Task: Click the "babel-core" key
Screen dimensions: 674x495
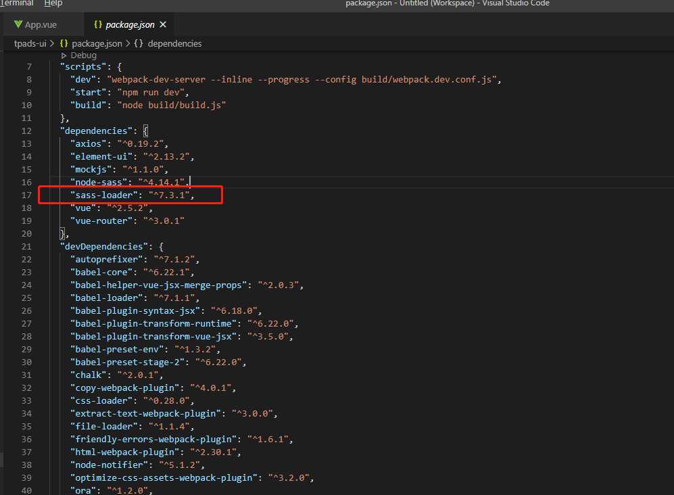Action: point(101,273)
